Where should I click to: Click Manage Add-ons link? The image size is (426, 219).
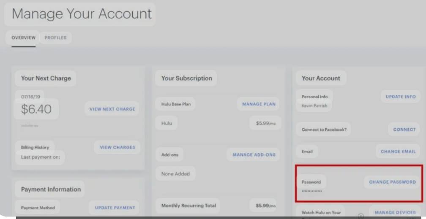[254, 155]
